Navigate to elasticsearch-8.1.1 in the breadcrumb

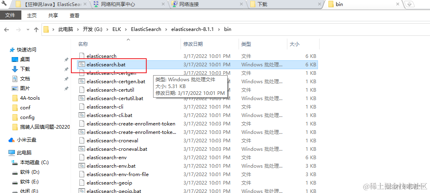pyautogui.click(x=193, y=29)
